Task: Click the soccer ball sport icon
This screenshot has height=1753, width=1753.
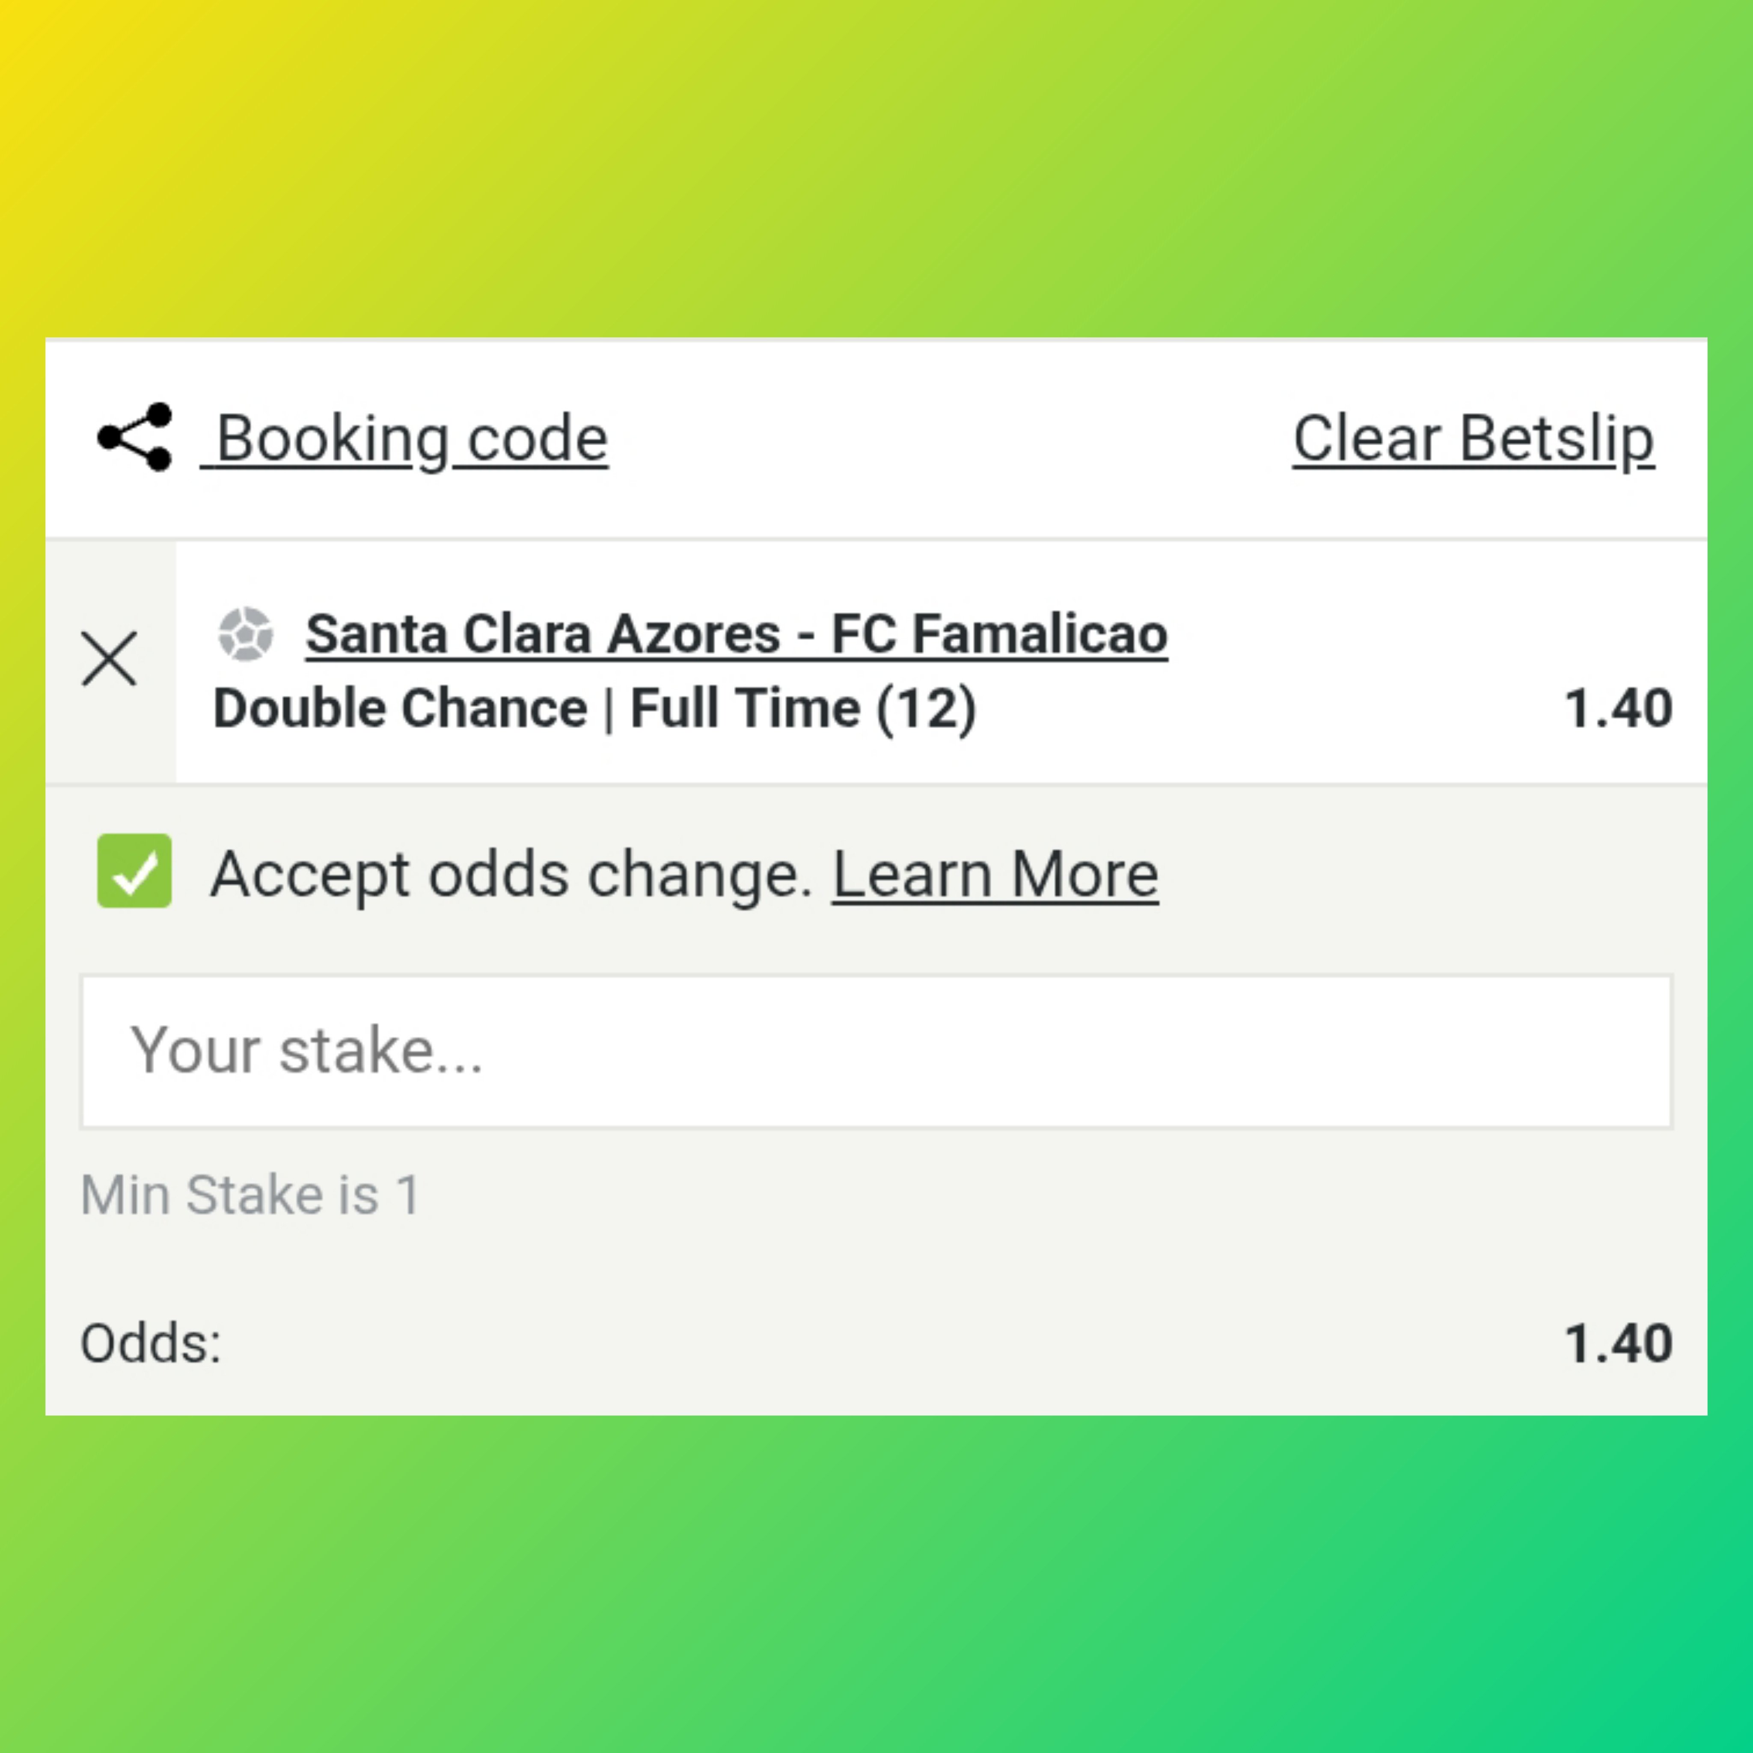Action: [245, 633]
